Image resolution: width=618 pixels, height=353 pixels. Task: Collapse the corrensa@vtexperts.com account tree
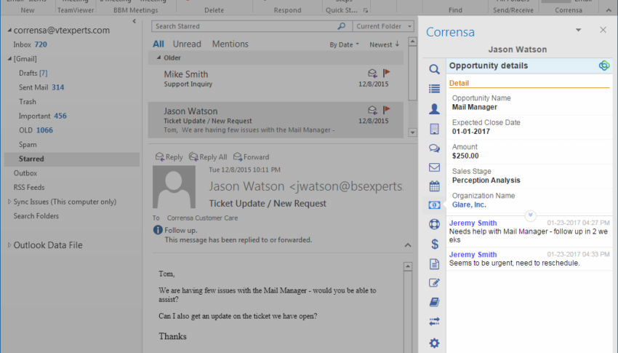[9, 31]
